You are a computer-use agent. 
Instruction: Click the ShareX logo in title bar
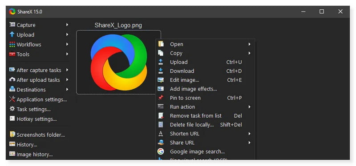point(12,12)
